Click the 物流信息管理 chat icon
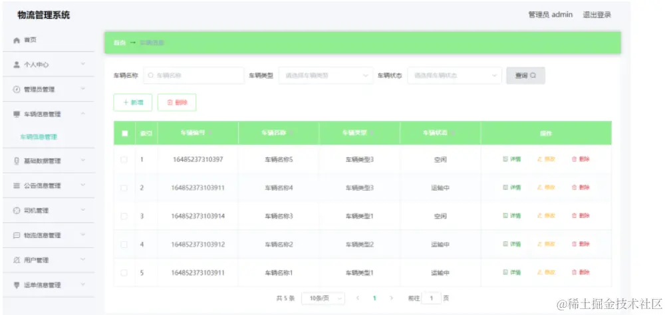The width and height of the screenshot is (667, 315). (17, 235)
